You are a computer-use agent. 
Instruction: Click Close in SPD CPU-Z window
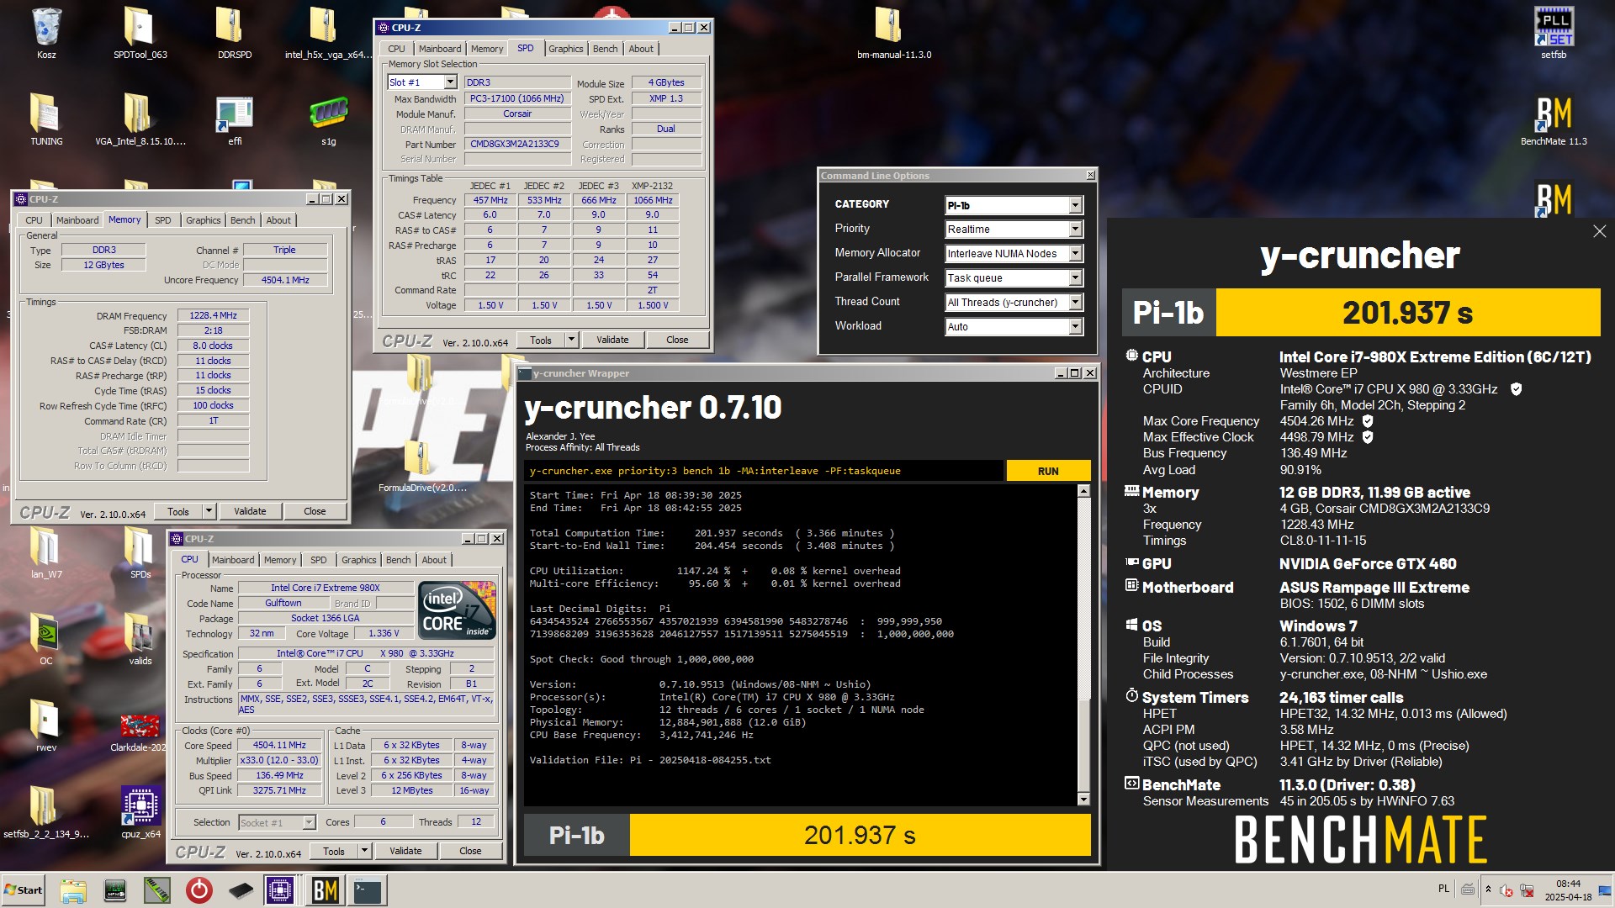(x=677, y=340)
